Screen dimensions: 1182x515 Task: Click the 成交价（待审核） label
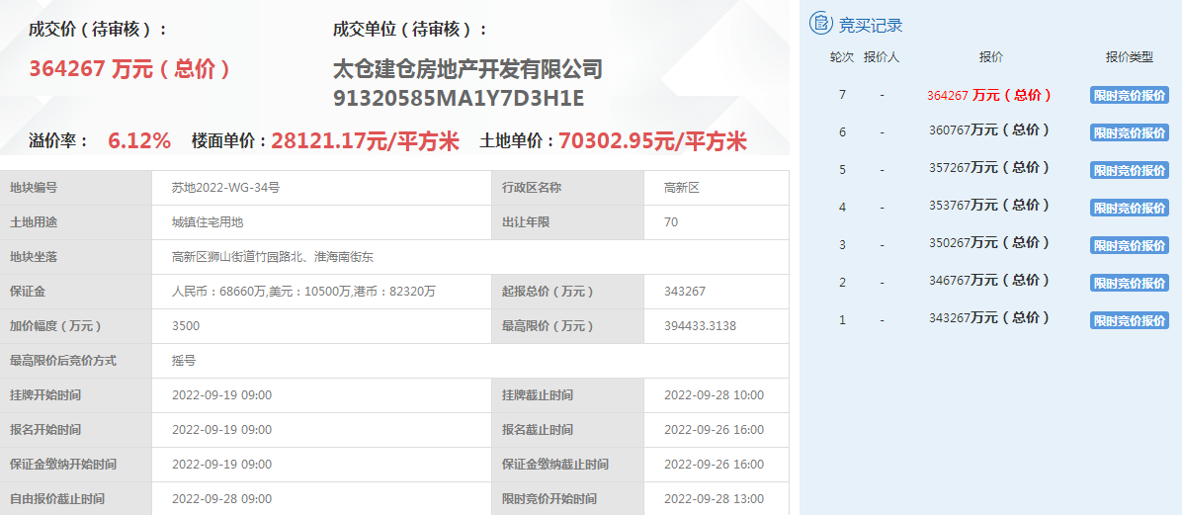(x=98, y=31)
